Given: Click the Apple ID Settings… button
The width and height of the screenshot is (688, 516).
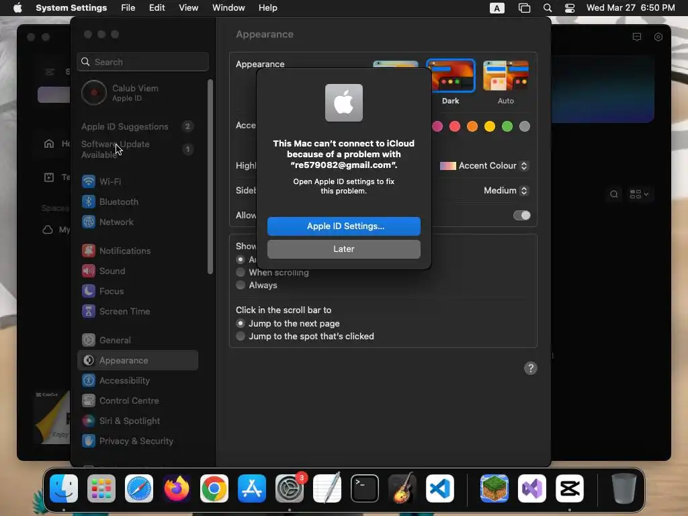Looking at the screenshot, I should tap(344, 226).
